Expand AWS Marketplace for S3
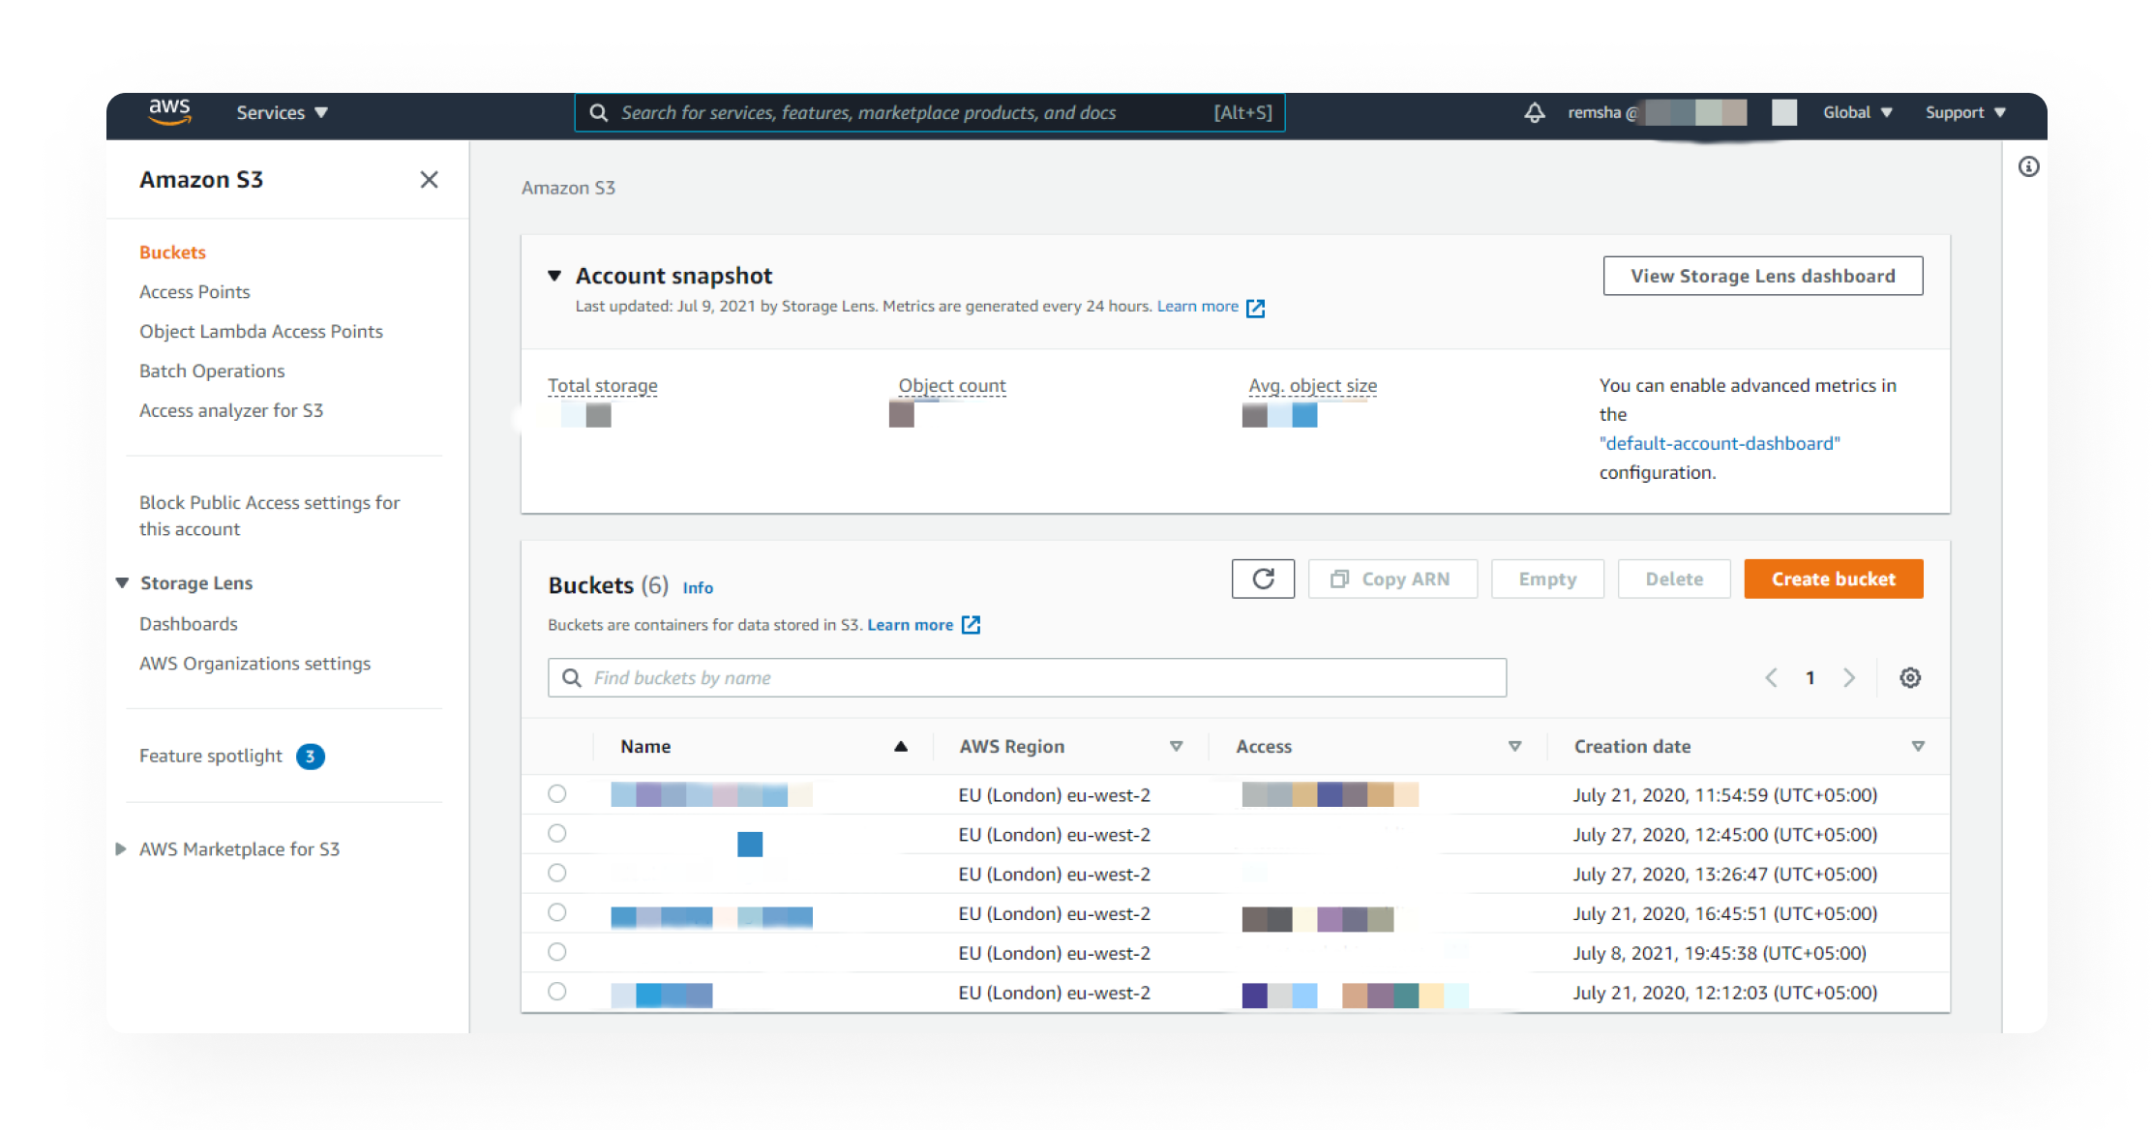Image resolution: width=2154 pixels, height=1130 pixels. pos(121,848)
